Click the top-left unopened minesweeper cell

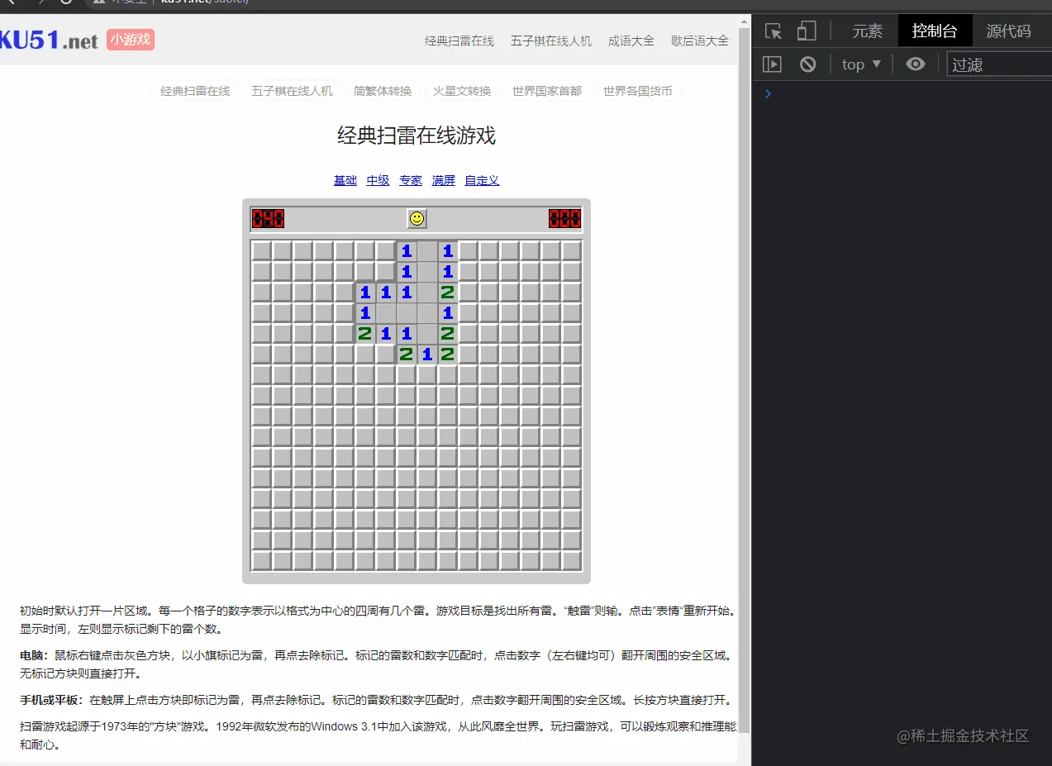pyautogui.click(x=261, y=250)
